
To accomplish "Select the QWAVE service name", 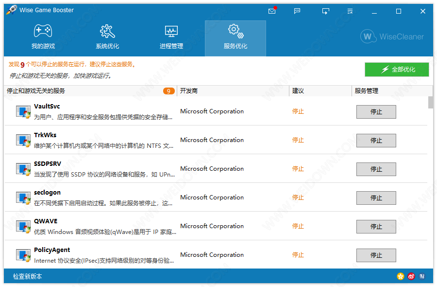I will pyautogui.click(x=46, y=221).
